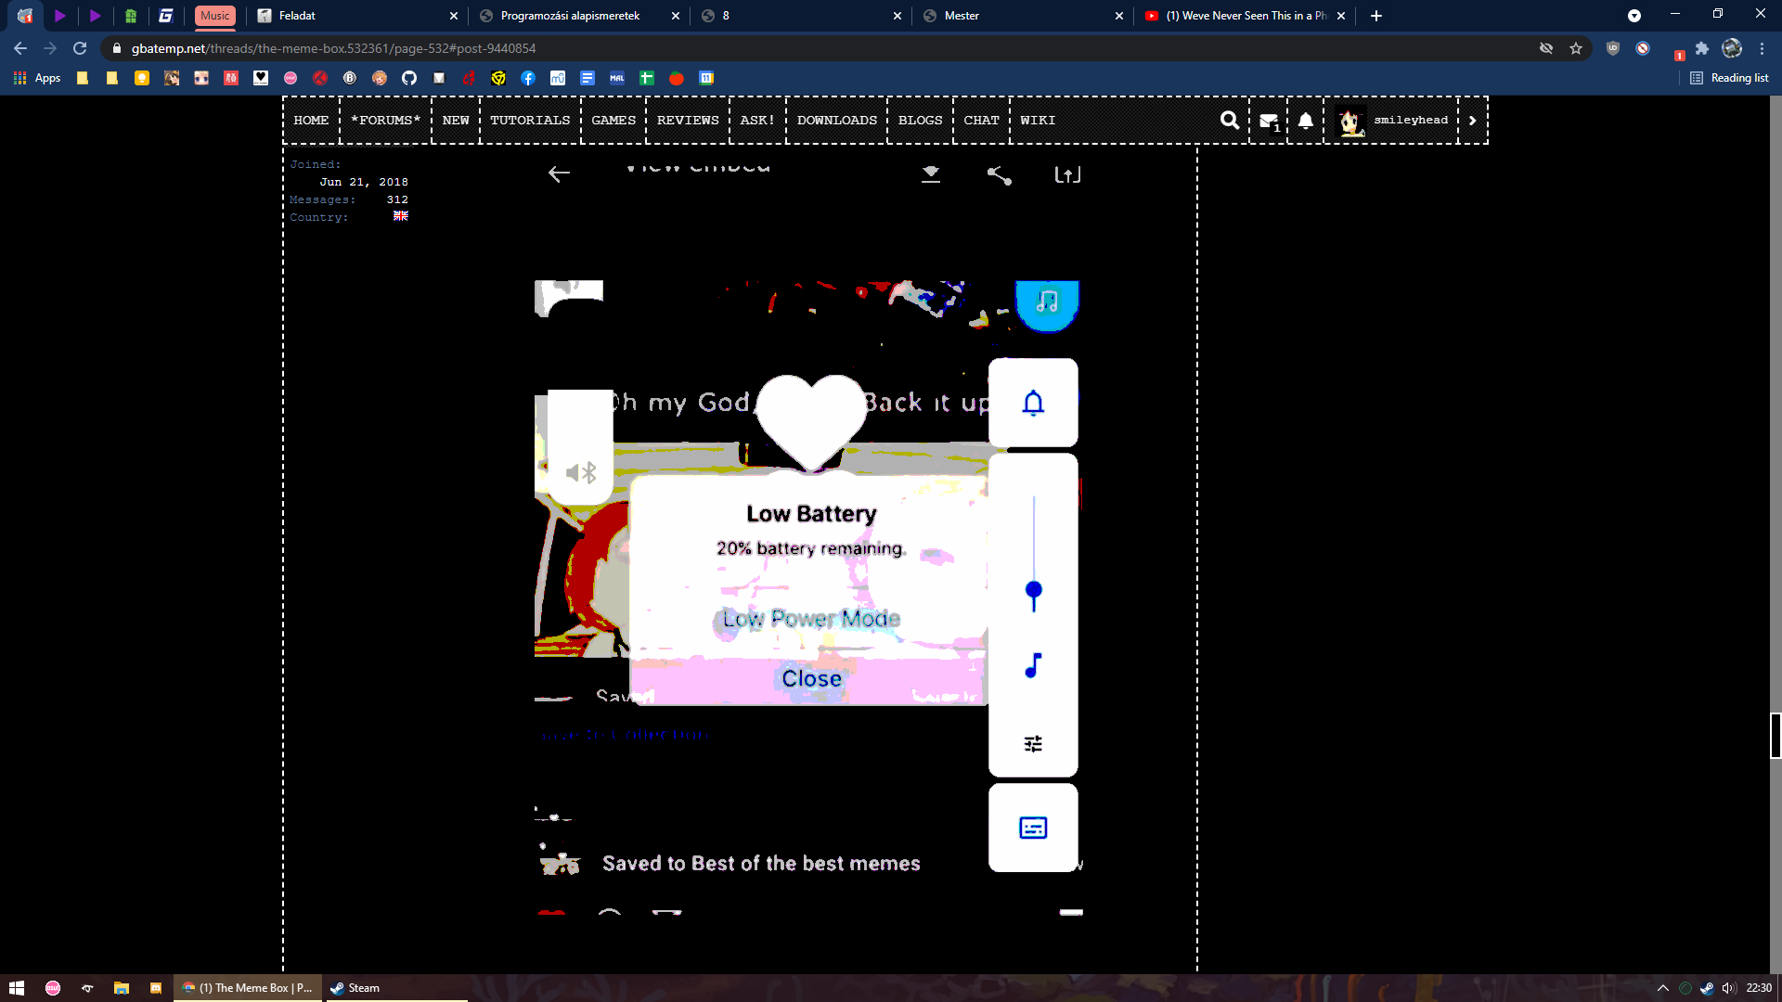The image size is (1782, 1002).
Task: Click the message count 312
Action: click(x=397, y=199)
